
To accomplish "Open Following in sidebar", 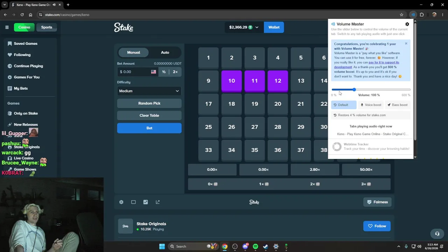I will 22,55.
